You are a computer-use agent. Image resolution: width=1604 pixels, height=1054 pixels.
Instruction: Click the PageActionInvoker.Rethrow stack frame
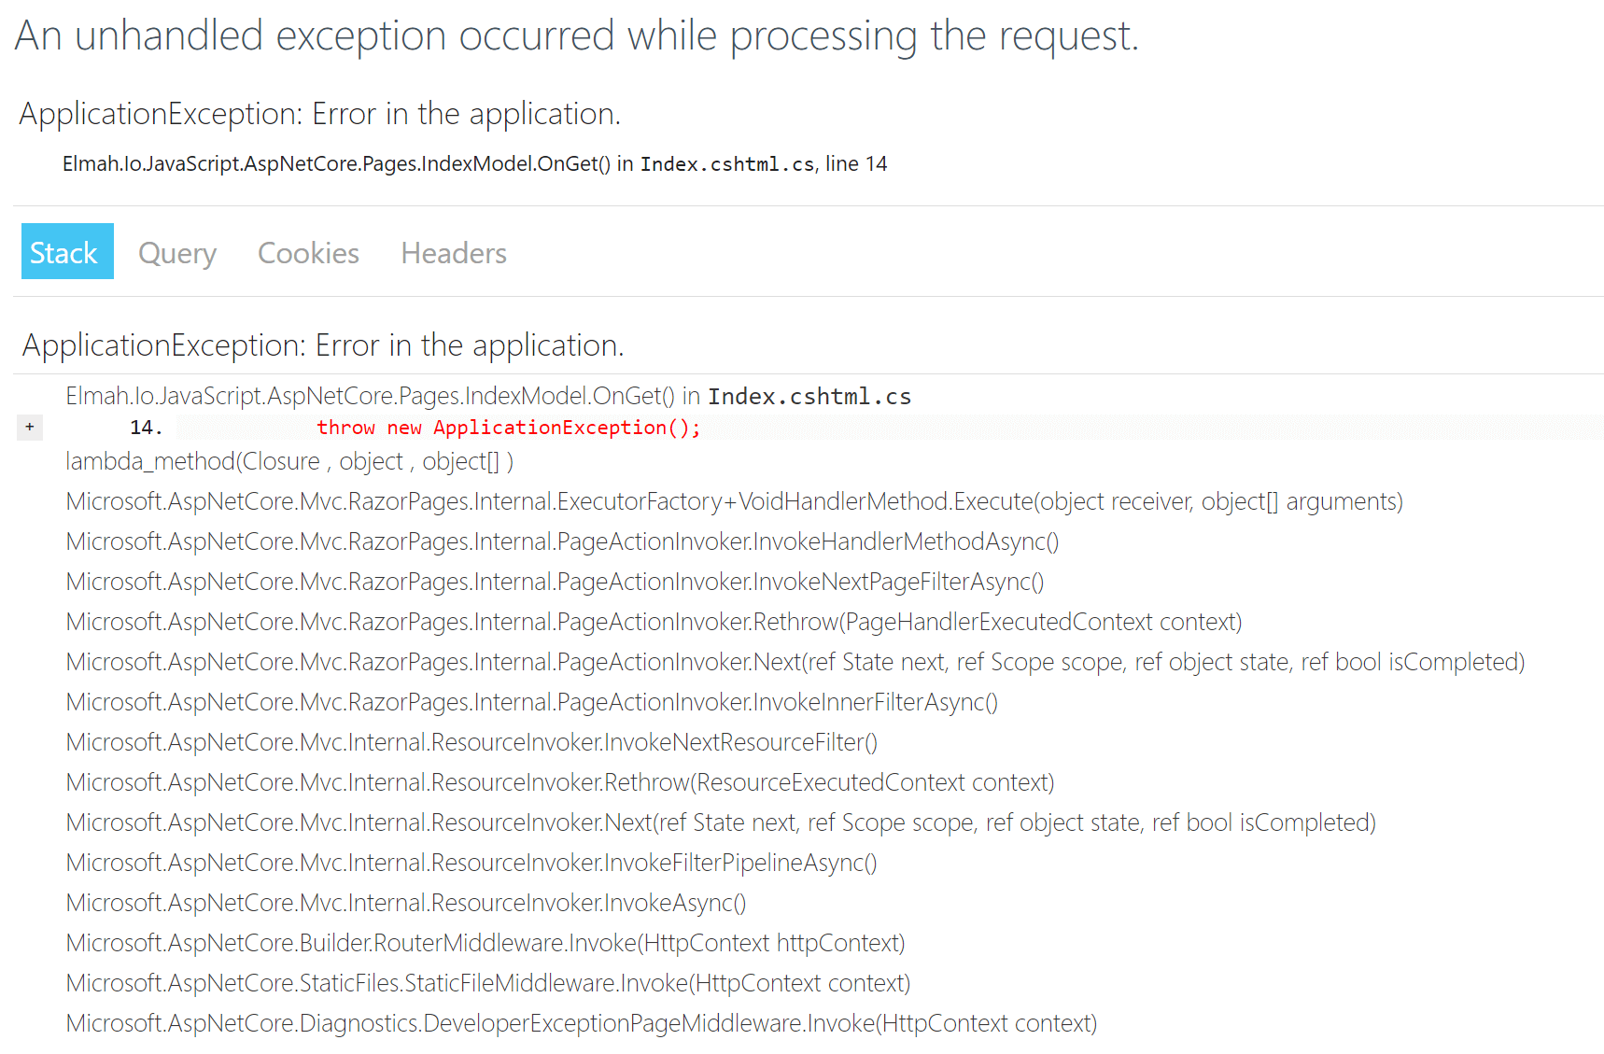coord(654,621)
